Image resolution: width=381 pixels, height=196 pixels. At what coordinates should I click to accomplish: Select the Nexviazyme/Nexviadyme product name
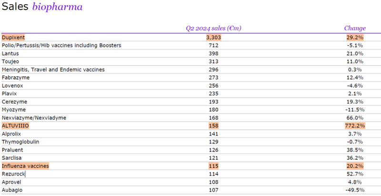(x=34, y=118)
